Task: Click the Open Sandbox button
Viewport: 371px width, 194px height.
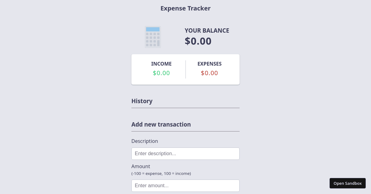Action: (348, 183)
